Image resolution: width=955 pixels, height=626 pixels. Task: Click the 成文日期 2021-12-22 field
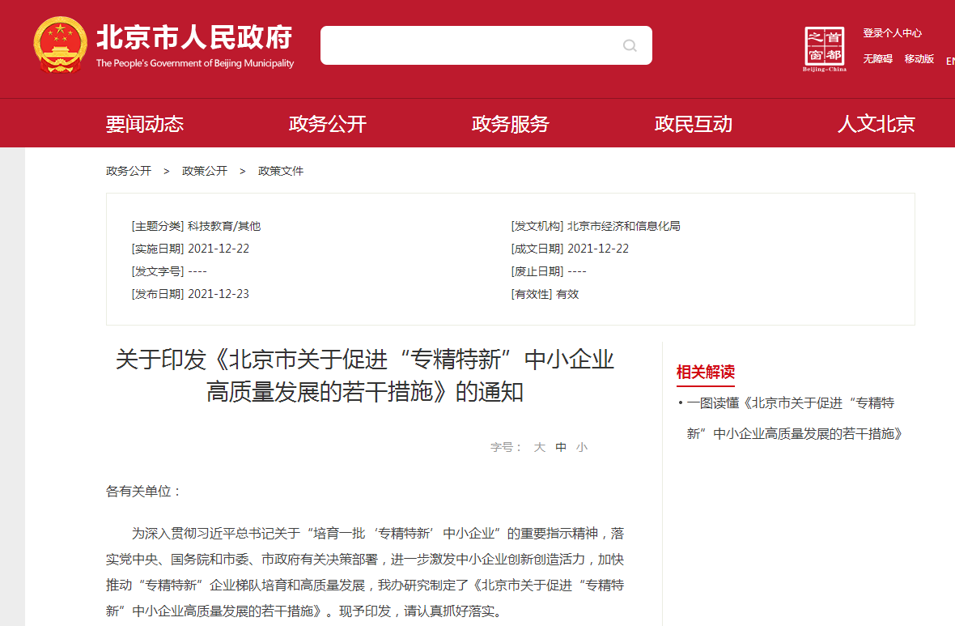pyautogui.click(x=570, y=249)
